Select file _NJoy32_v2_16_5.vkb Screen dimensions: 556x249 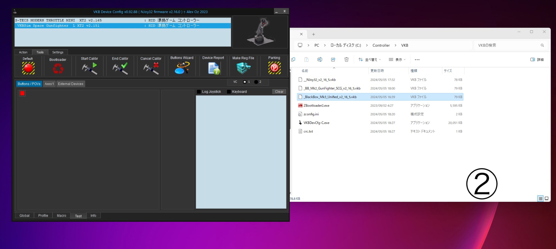(380, 80)
